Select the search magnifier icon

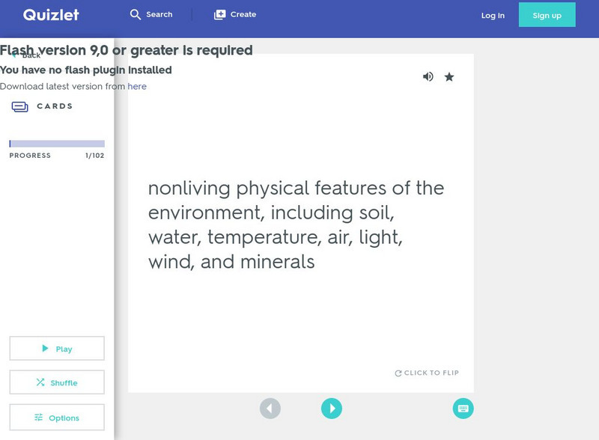pyautogui.click(x=135, y=13)
